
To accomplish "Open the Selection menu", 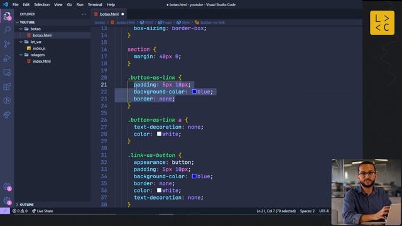I will [x=42, y=4].
